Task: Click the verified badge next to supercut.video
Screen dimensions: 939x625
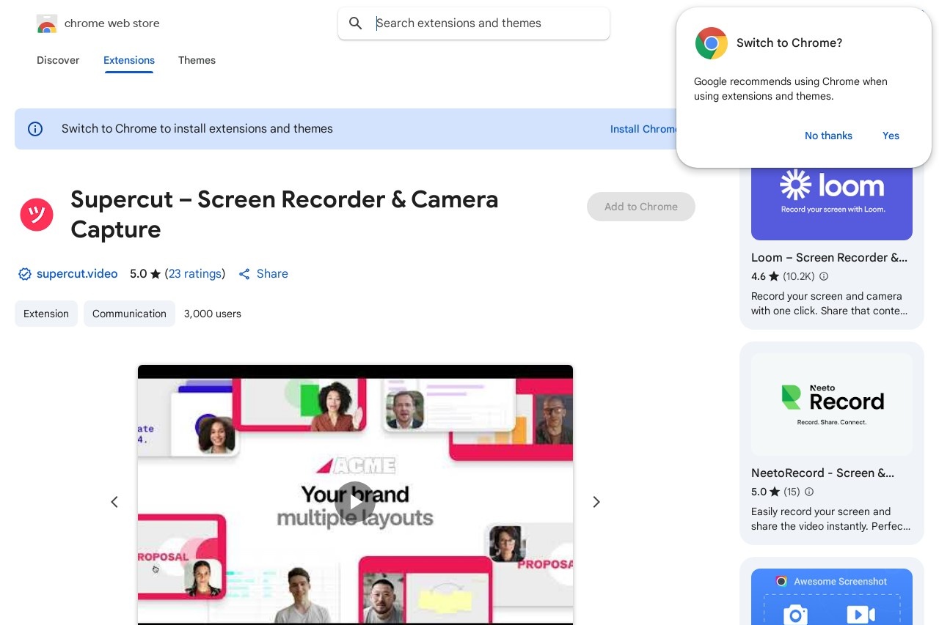Action: [x=25, y=274]
